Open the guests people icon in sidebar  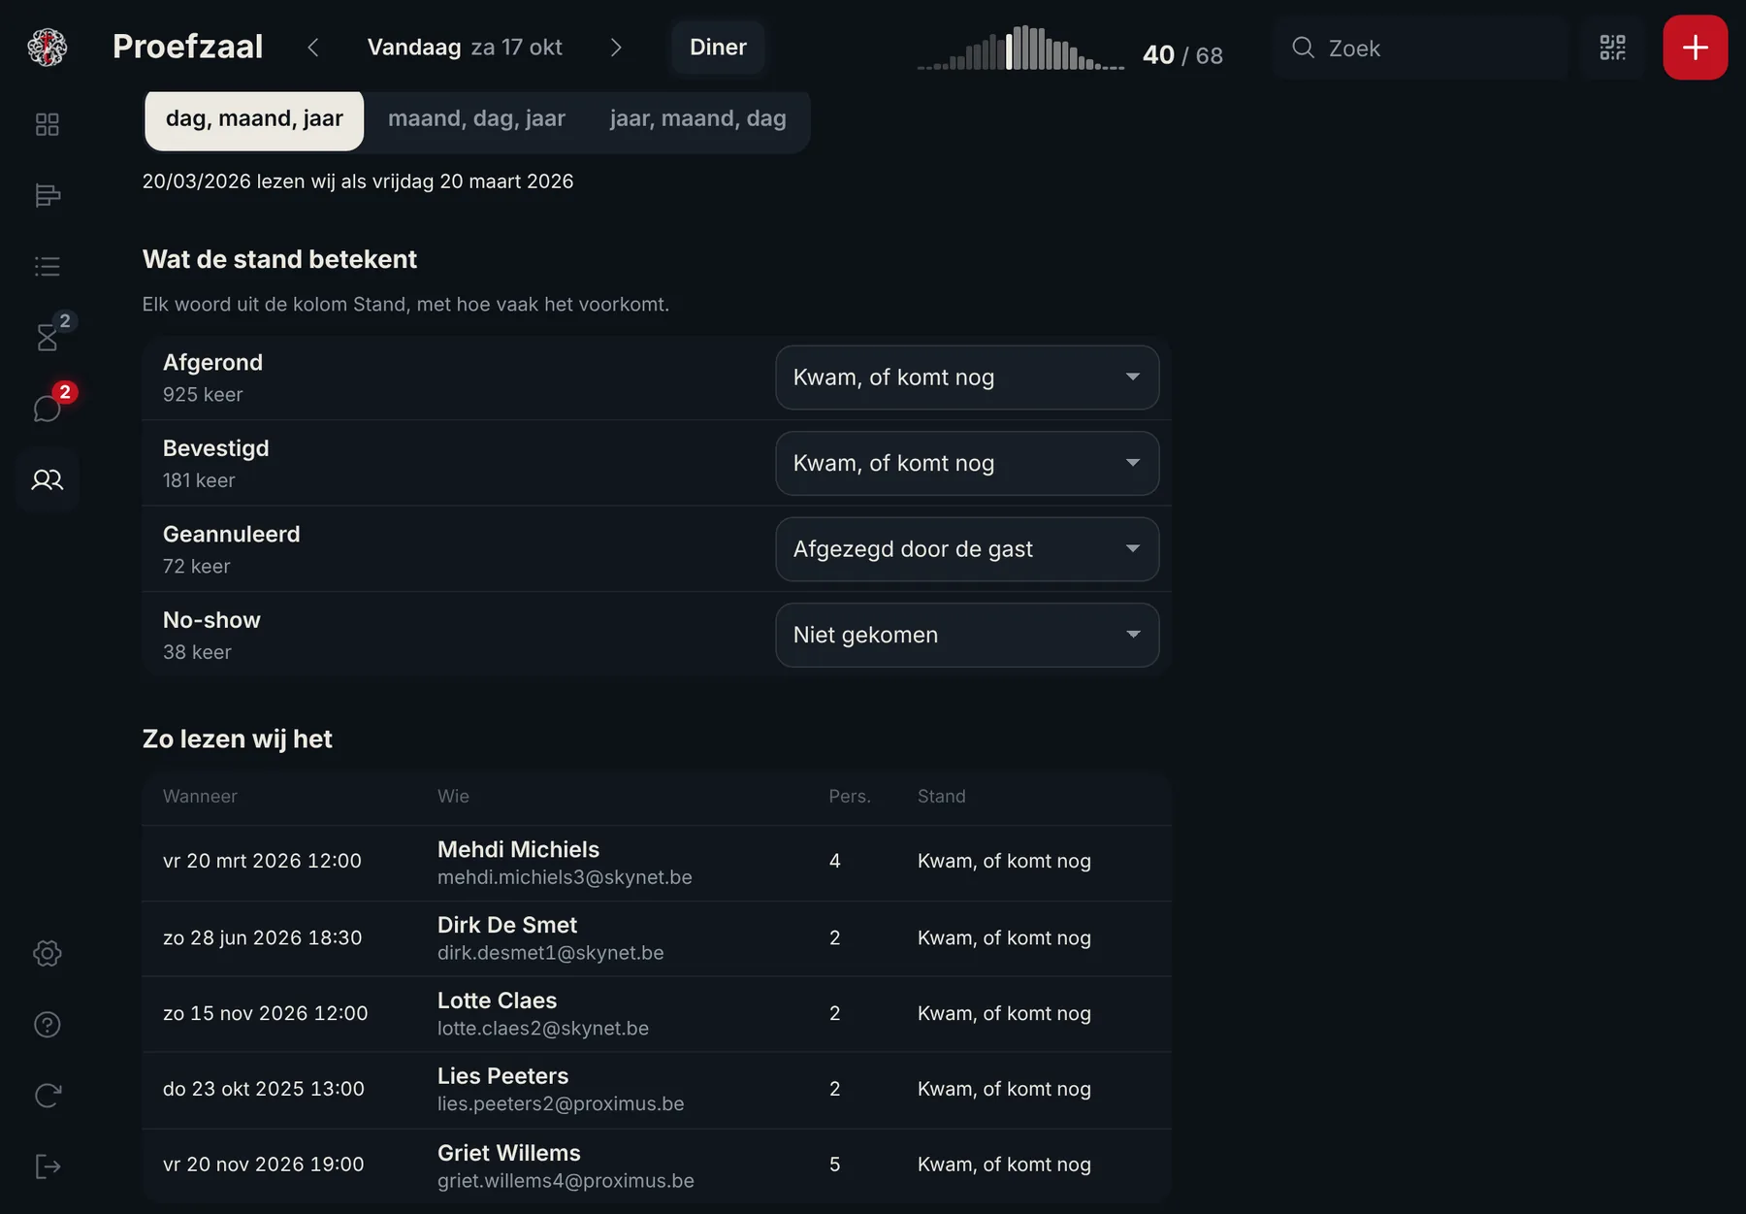pos(47,479)
